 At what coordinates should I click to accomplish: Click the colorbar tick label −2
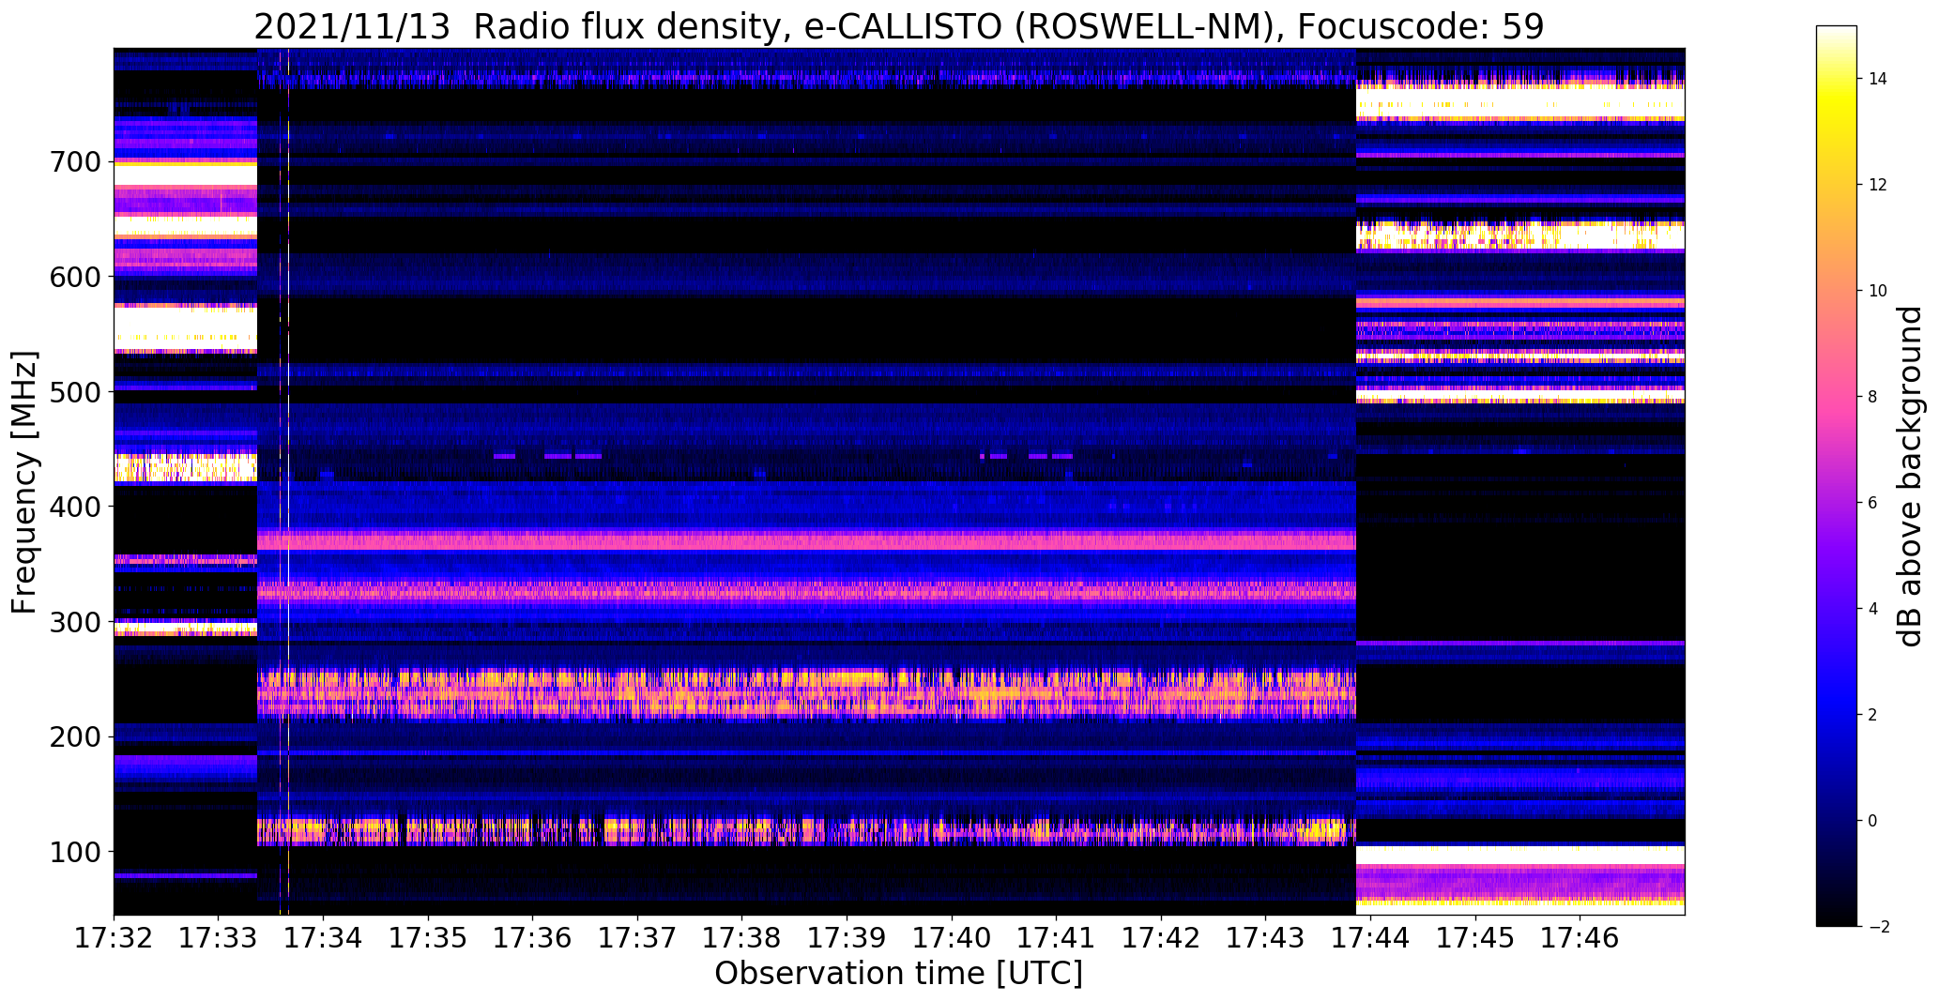1877,927
